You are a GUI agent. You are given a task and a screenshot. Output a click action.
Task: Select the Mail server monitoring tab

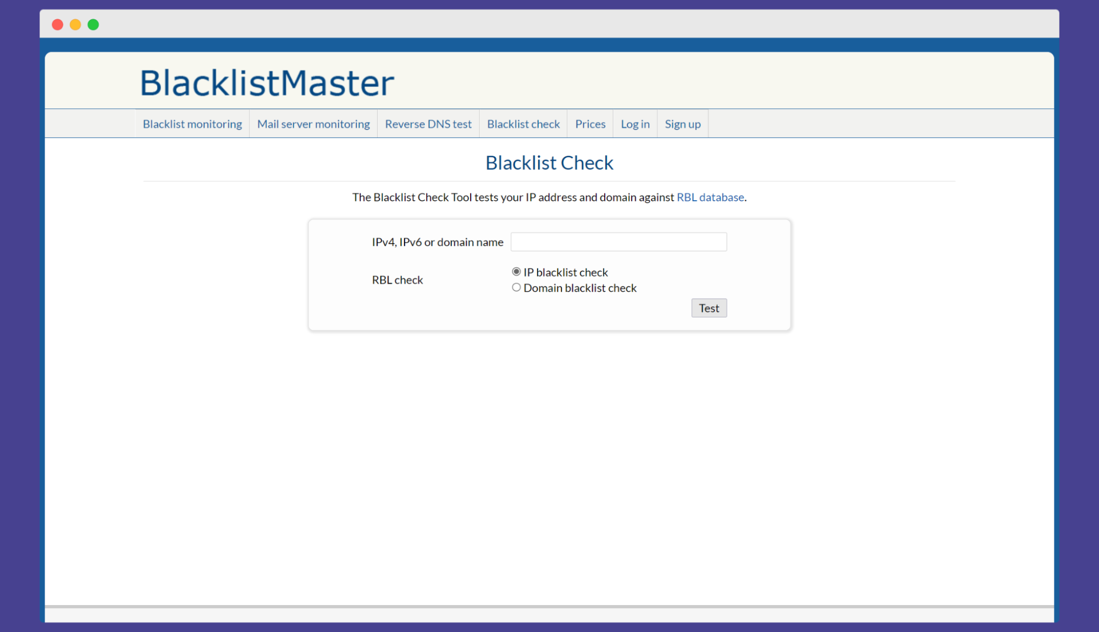click(312, 124)
